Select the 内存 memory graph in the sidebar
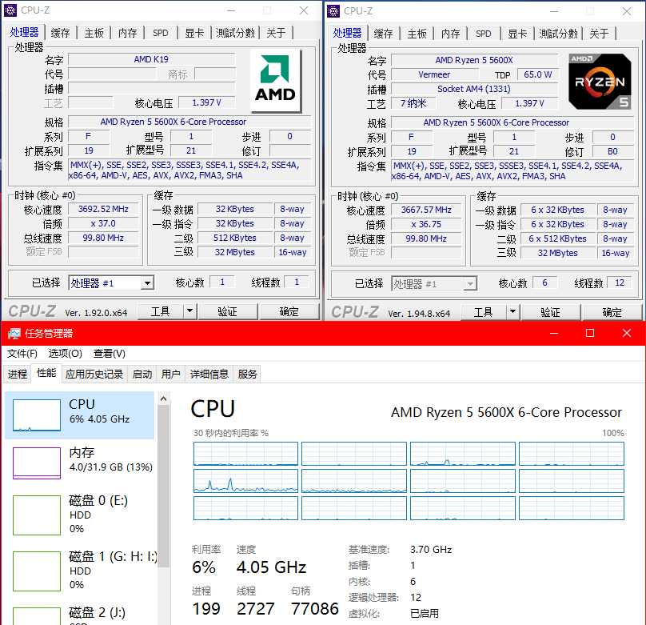 [37, 463]
